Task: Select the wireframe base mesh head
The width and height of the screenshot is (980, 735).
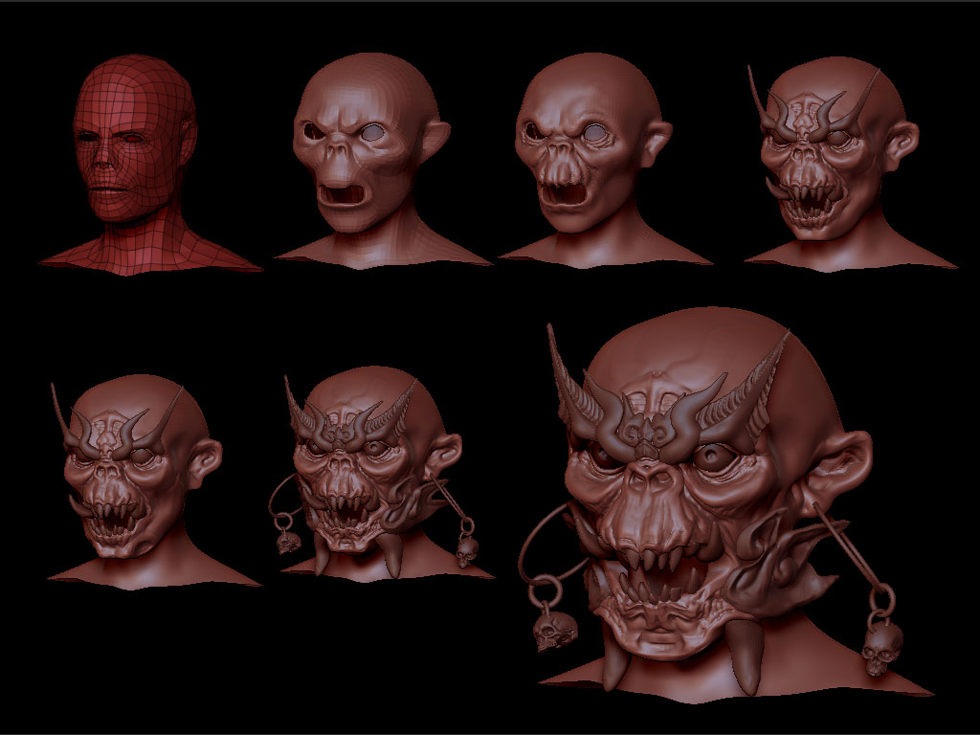Action: click(x=150, y=166)
